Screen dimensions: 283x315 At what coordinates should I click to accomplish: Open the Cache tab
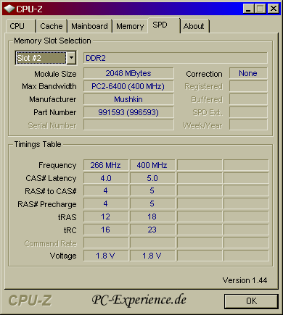(x=52, y=26)
